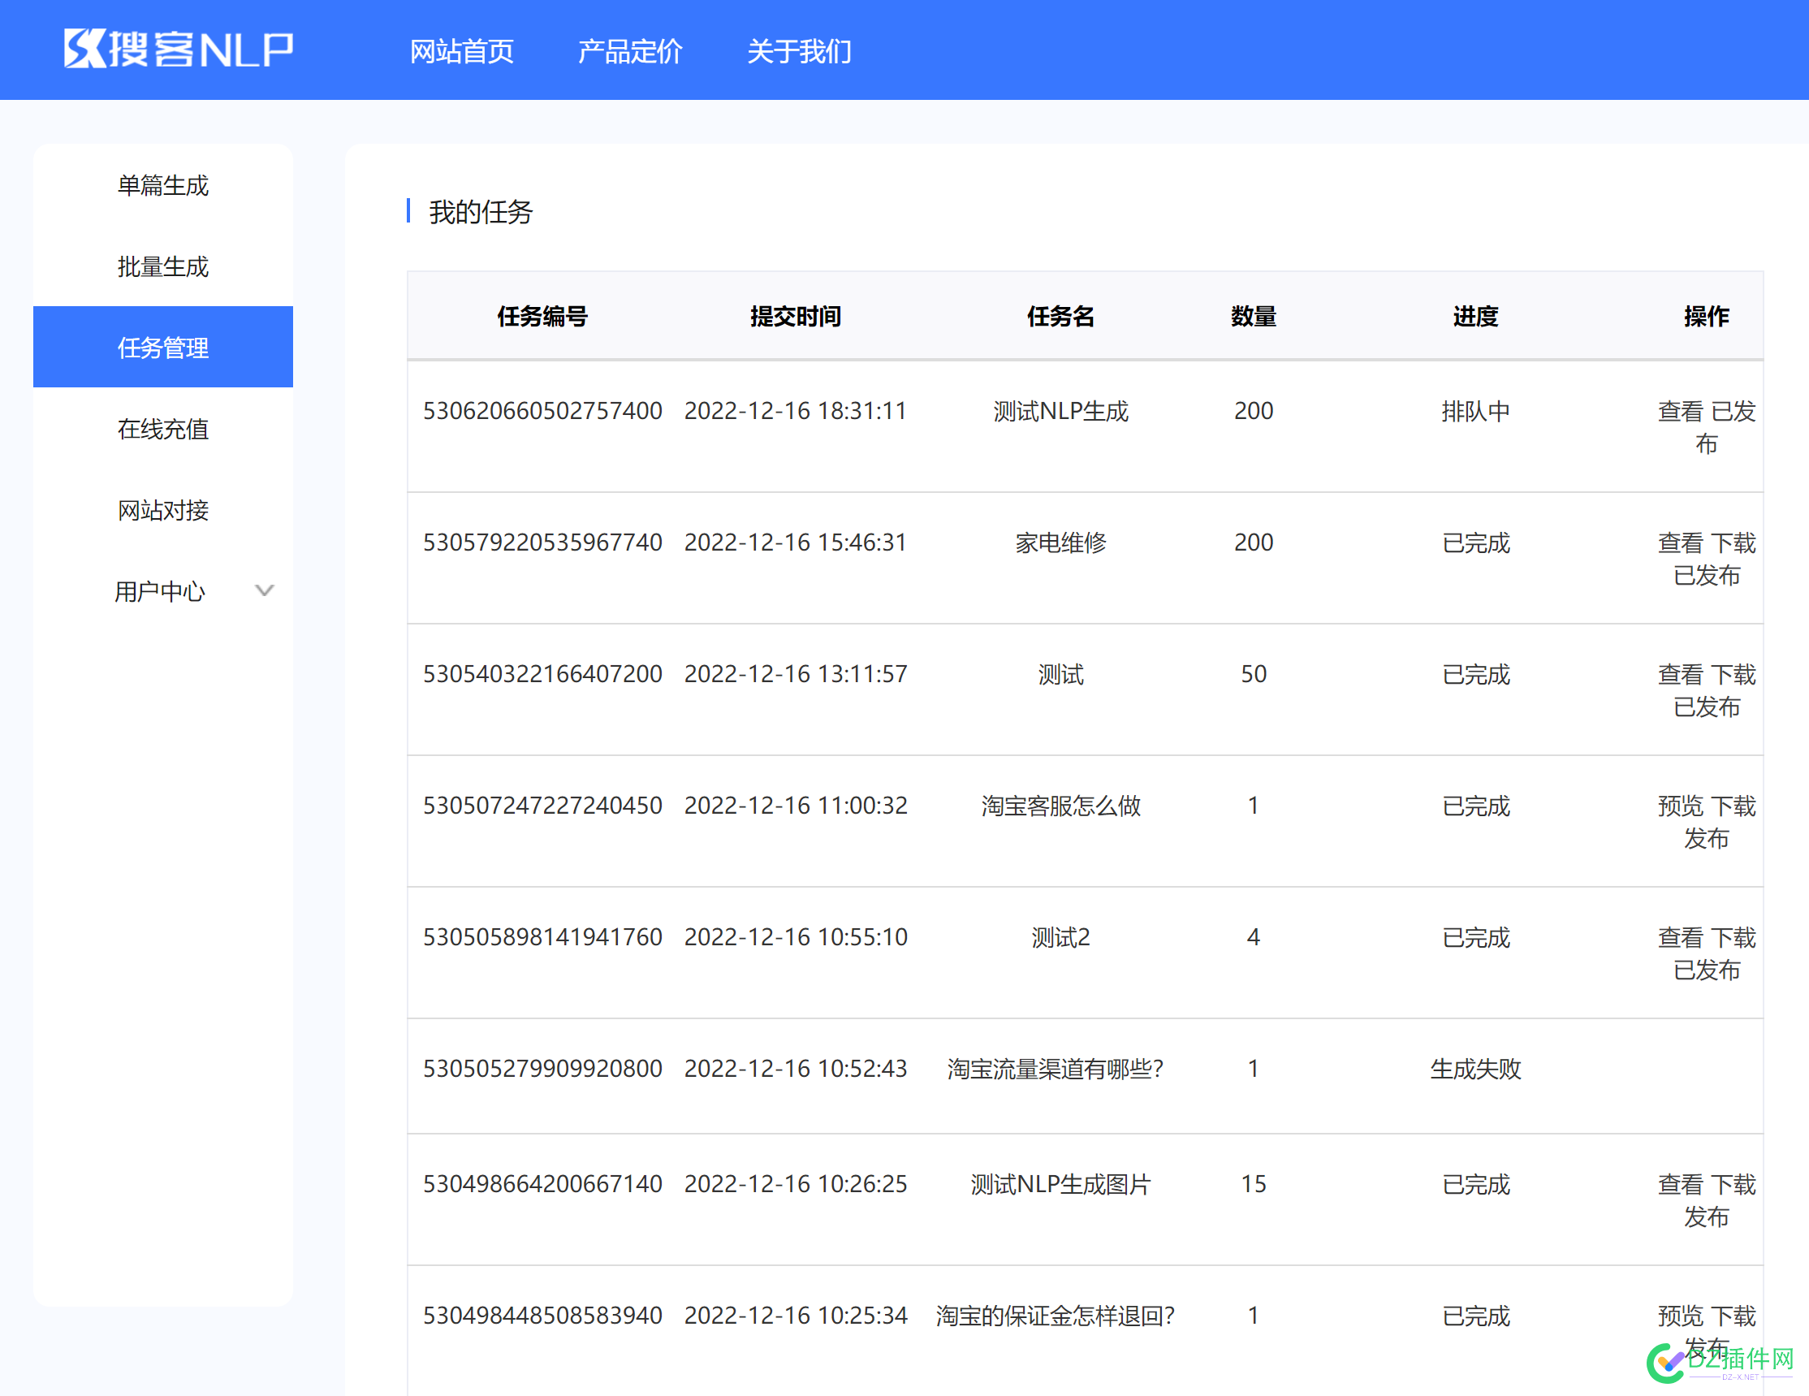Viewport: 1809px width, 1396px height.
Task: Select 批量生成 in the sidebar
Action: (163, 266)
